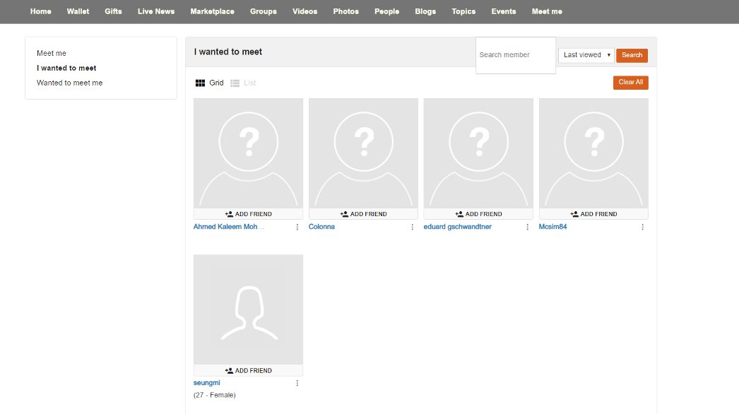Open Events page

[x=503, y=11]
